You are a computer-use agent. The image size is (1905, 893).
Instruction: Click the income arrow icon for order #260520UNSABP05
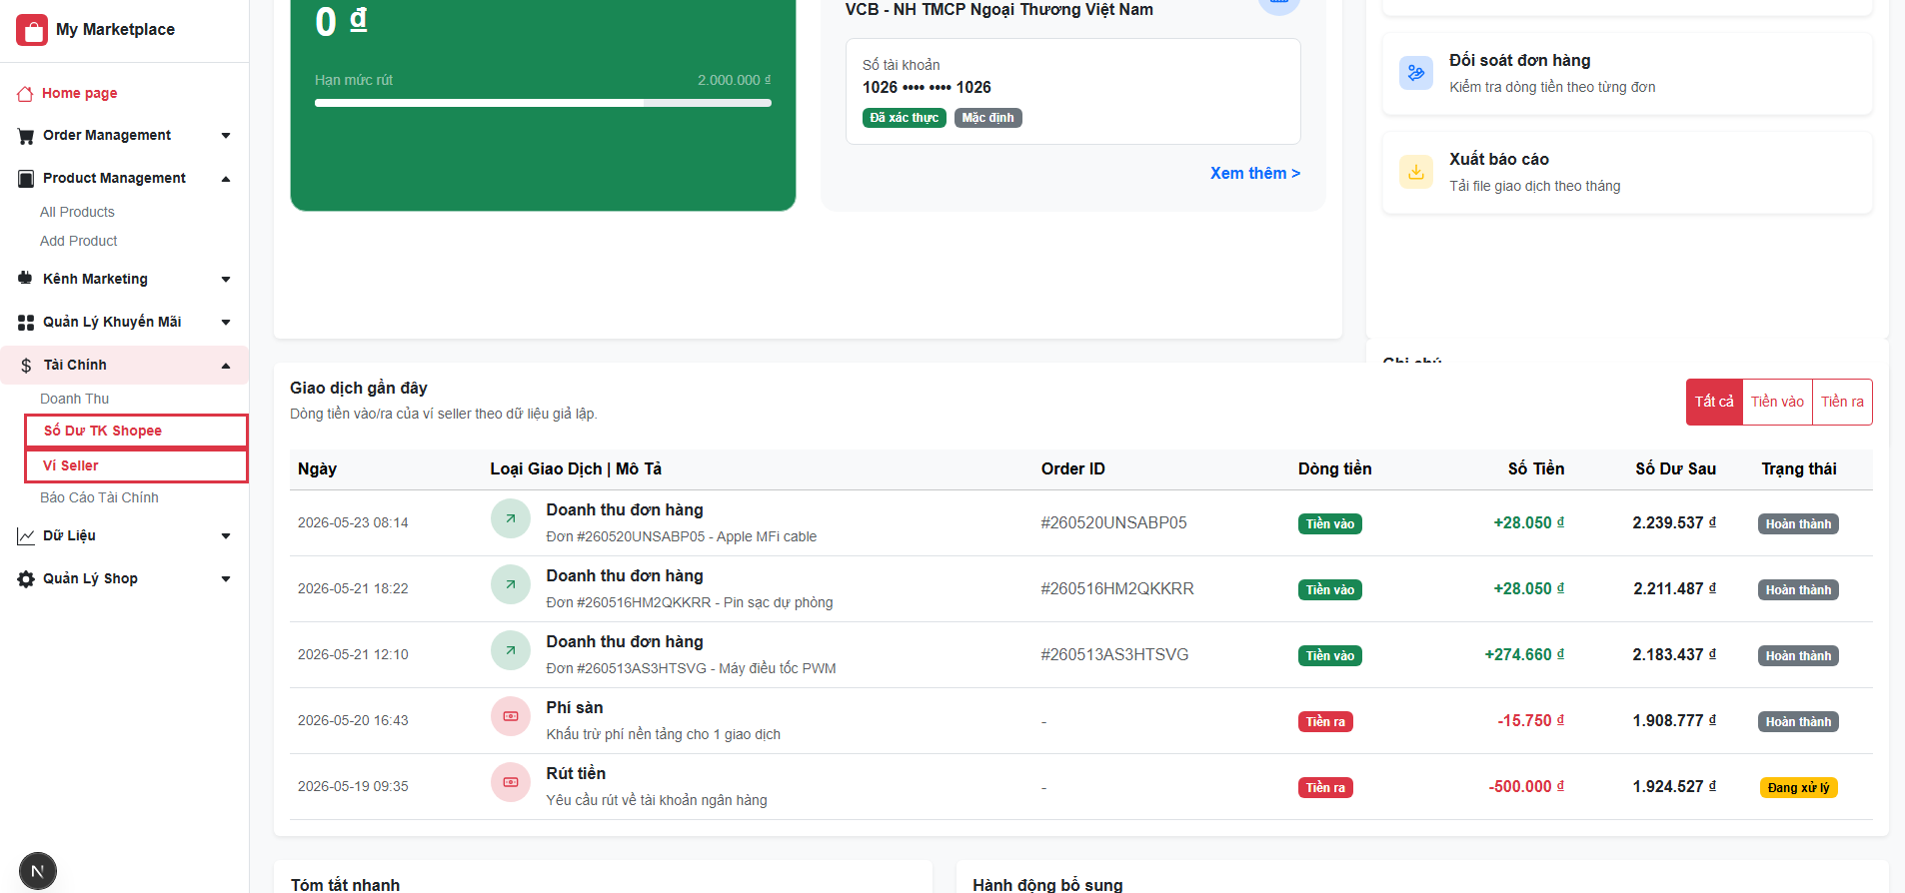[x=511, y=518]
